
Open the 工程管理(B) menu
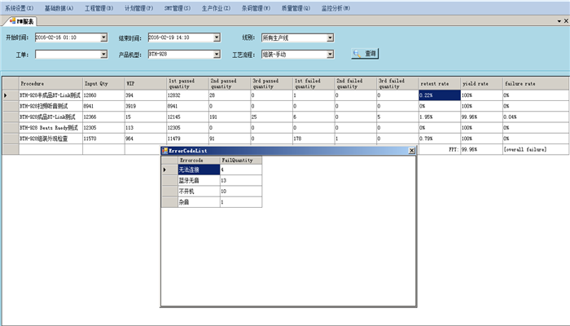(x=99, y=8)
